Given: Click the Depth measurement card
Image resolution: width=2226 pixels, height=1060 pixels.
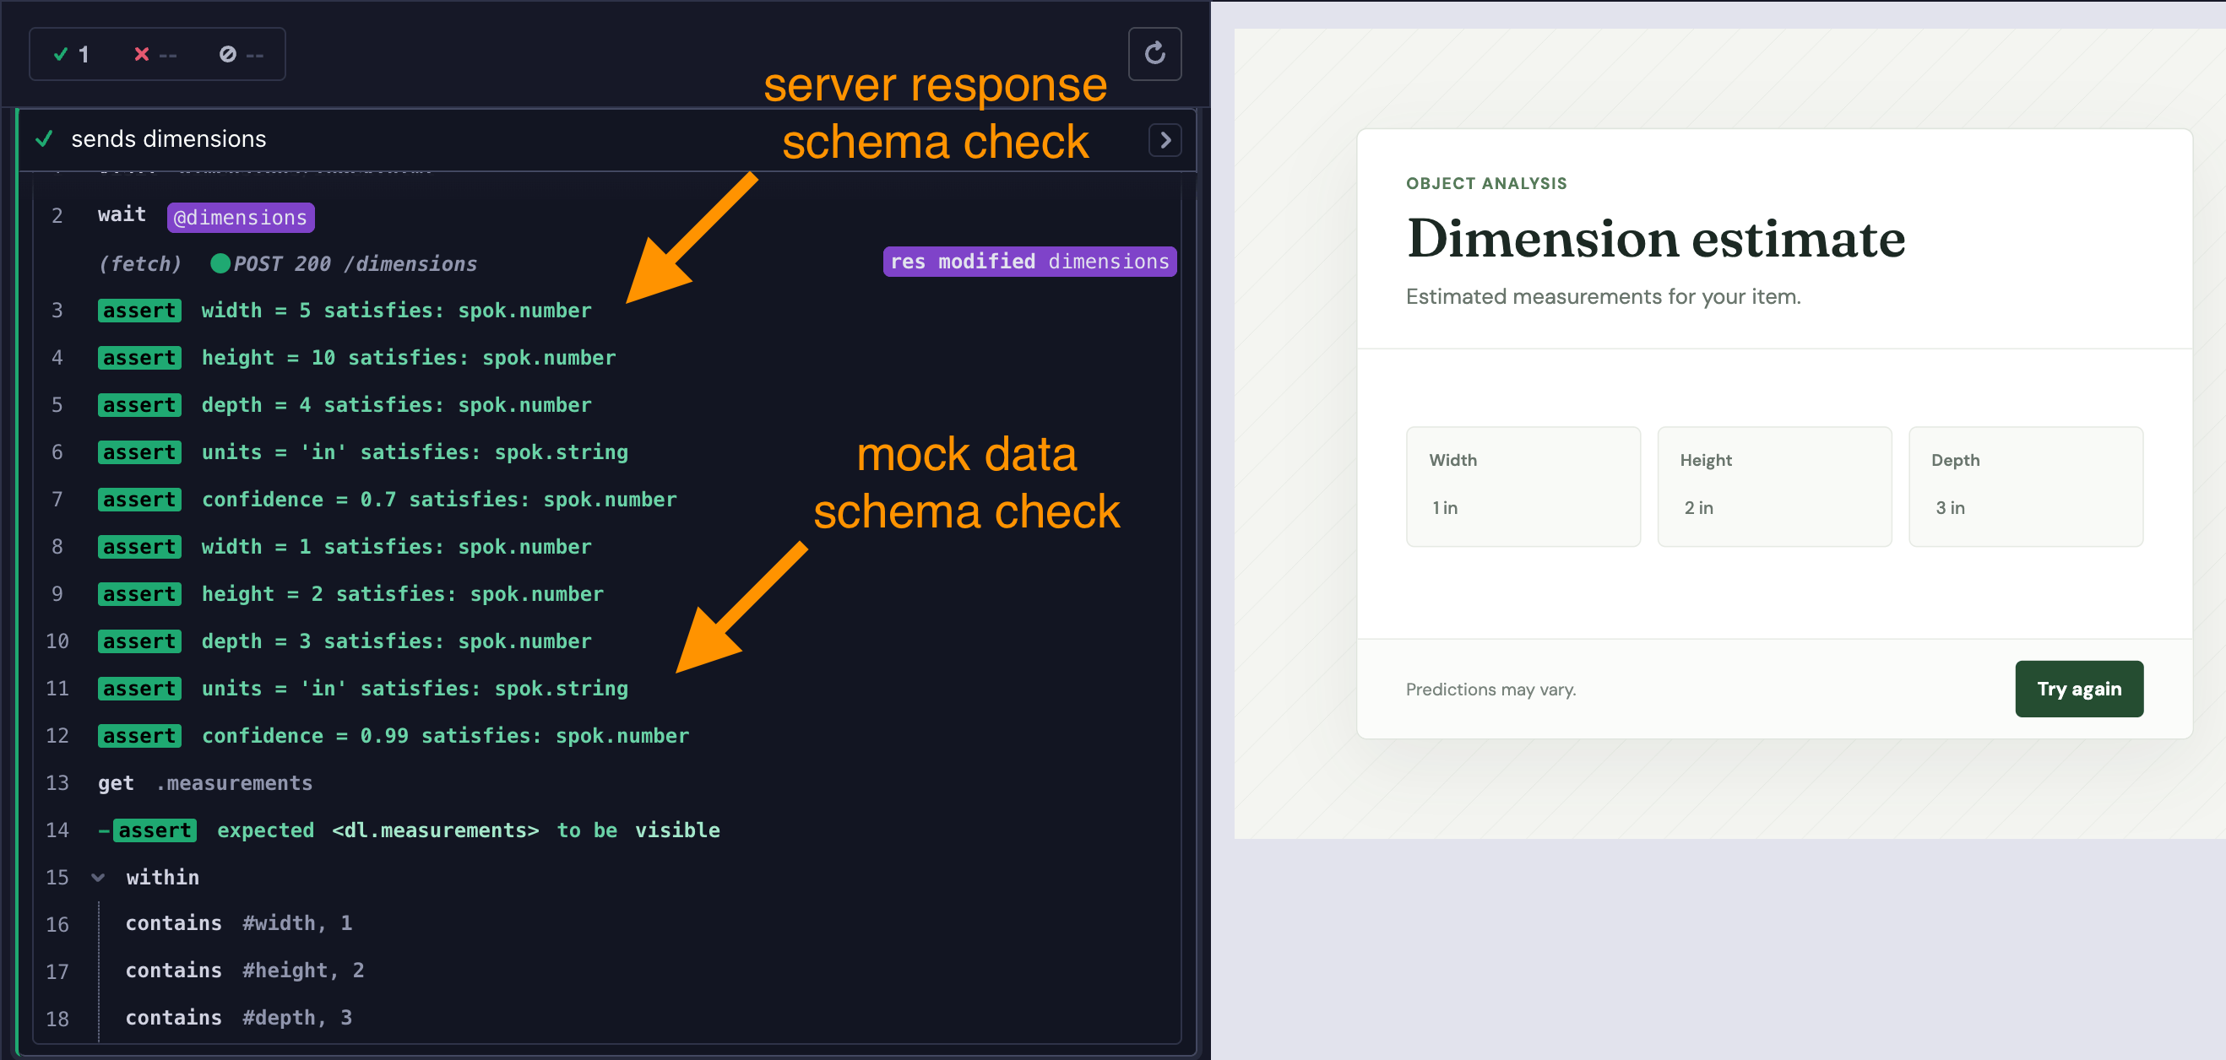Looking at the screenshot, I should [x=2026, y=486].
